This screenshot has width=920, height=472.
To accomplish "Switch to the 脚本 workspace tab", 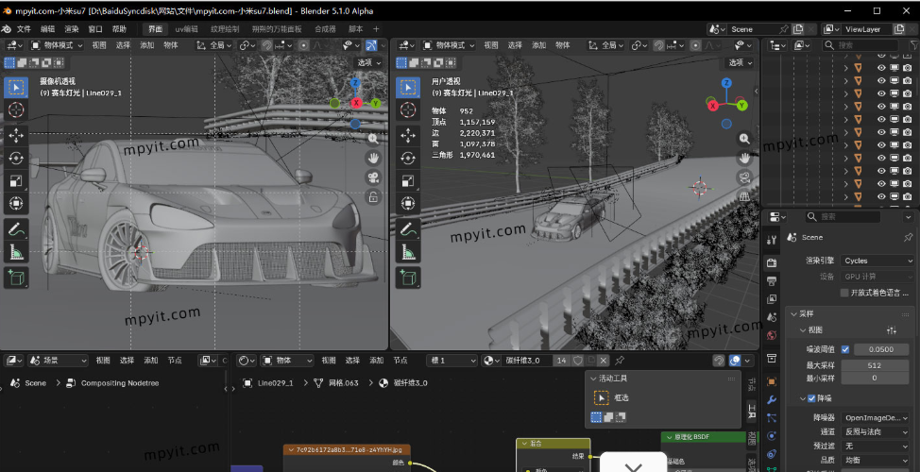I will click(355, 28).
